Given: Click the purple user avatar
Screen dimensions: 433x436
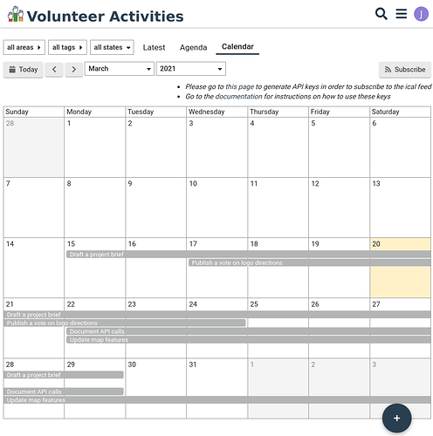Looking at the screenshot, I should pyautogui.click(x=421, y=14).
